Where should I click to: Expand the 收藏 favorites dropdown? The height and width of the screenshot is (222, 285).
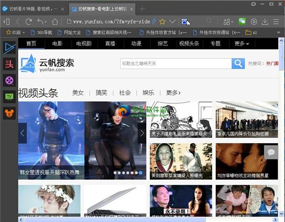point(16,33)
